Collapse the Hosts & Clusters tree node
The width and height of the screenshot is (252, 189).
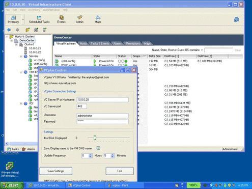point(7,37)
